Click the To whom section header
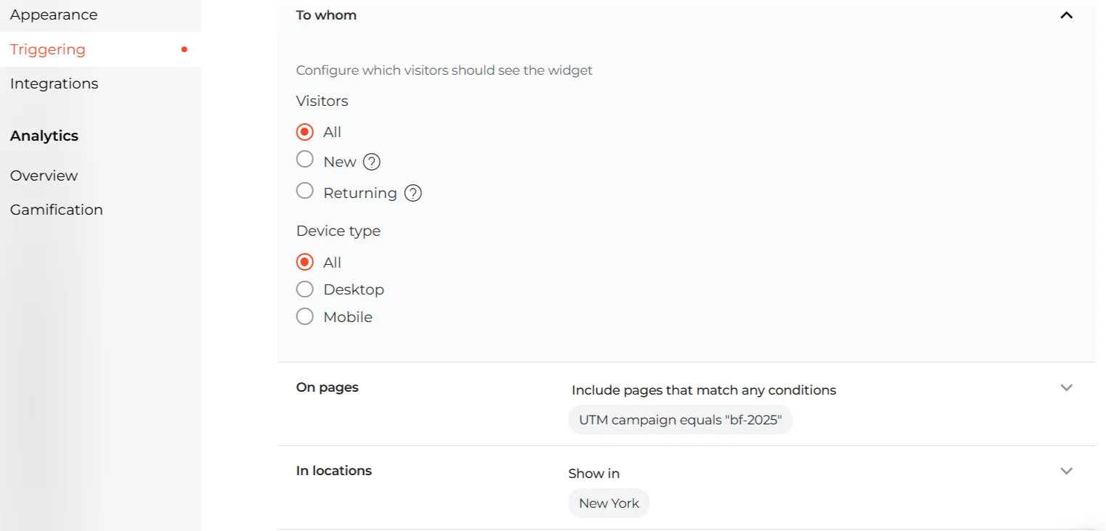This screenshot has height=531, width=1106. pos(327,15)
